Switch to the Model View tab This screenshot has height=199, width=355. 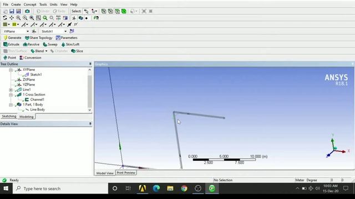105,173
